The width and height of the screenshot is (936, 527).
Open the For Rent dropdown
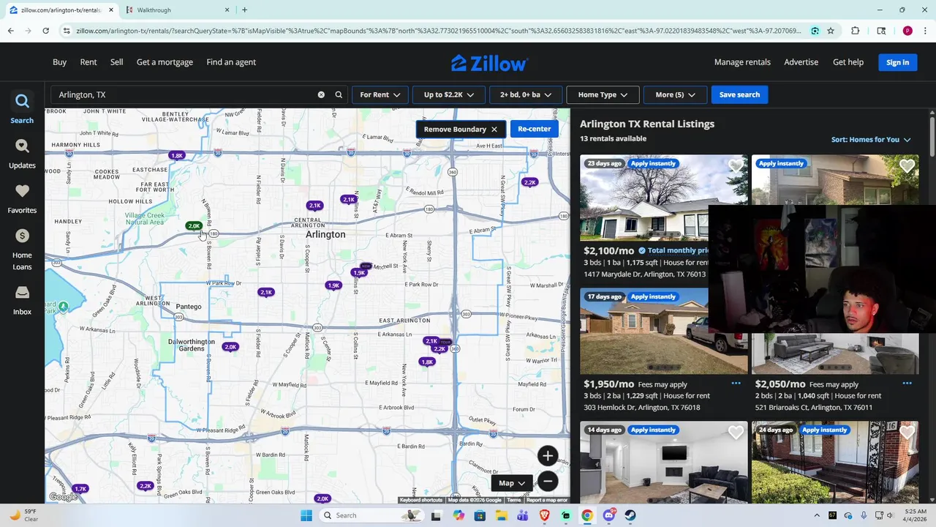(380, 94)
